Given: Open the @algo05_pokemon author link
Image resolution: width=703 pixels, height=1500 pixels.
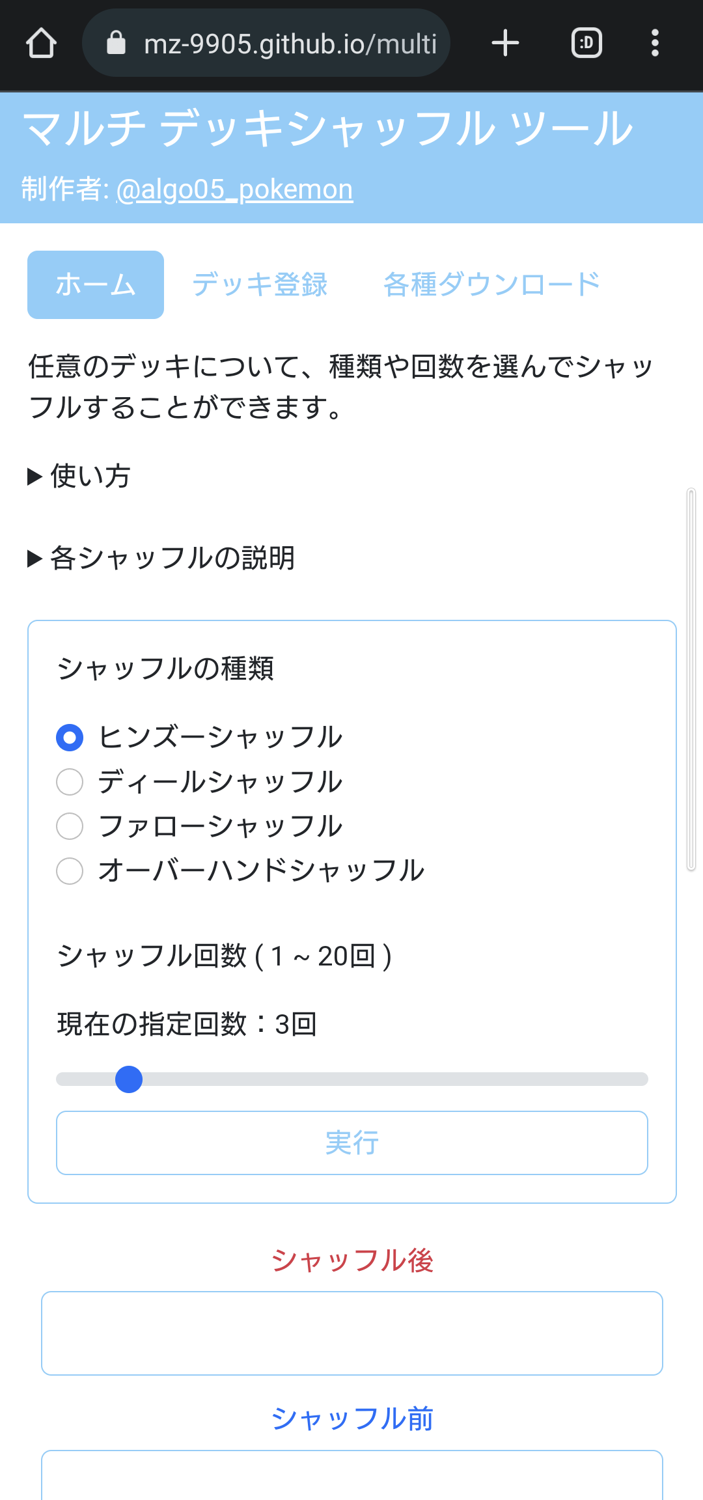Looking at the screenshot, I should (x=234, y=189).
